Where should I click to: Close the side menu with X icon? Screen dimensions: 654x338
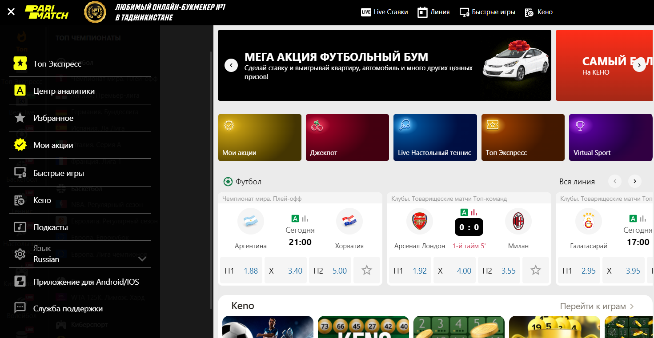pyautogui.click(x=11, y=12)
